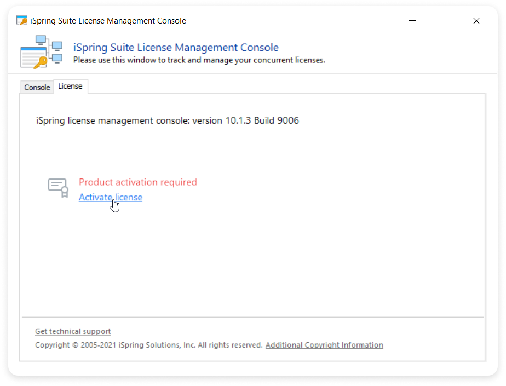Click the large license console logo illustration
Image resolution: width=506 pixels, height=386 pixels.
(41, 51)
